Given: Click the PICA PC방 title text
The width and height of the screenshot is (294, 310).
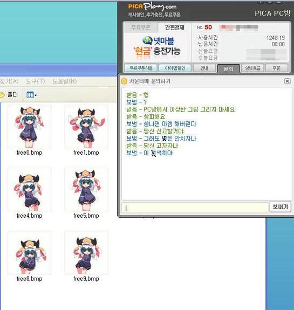Looking at the screenshot, I should 272,13.
